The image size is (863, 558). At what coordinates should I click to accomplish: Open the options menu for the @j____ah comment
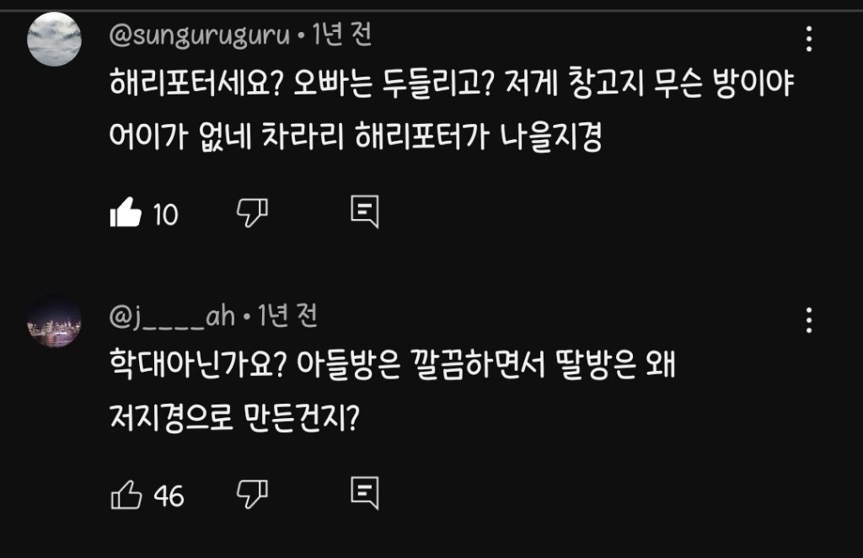tap(808, 319)
